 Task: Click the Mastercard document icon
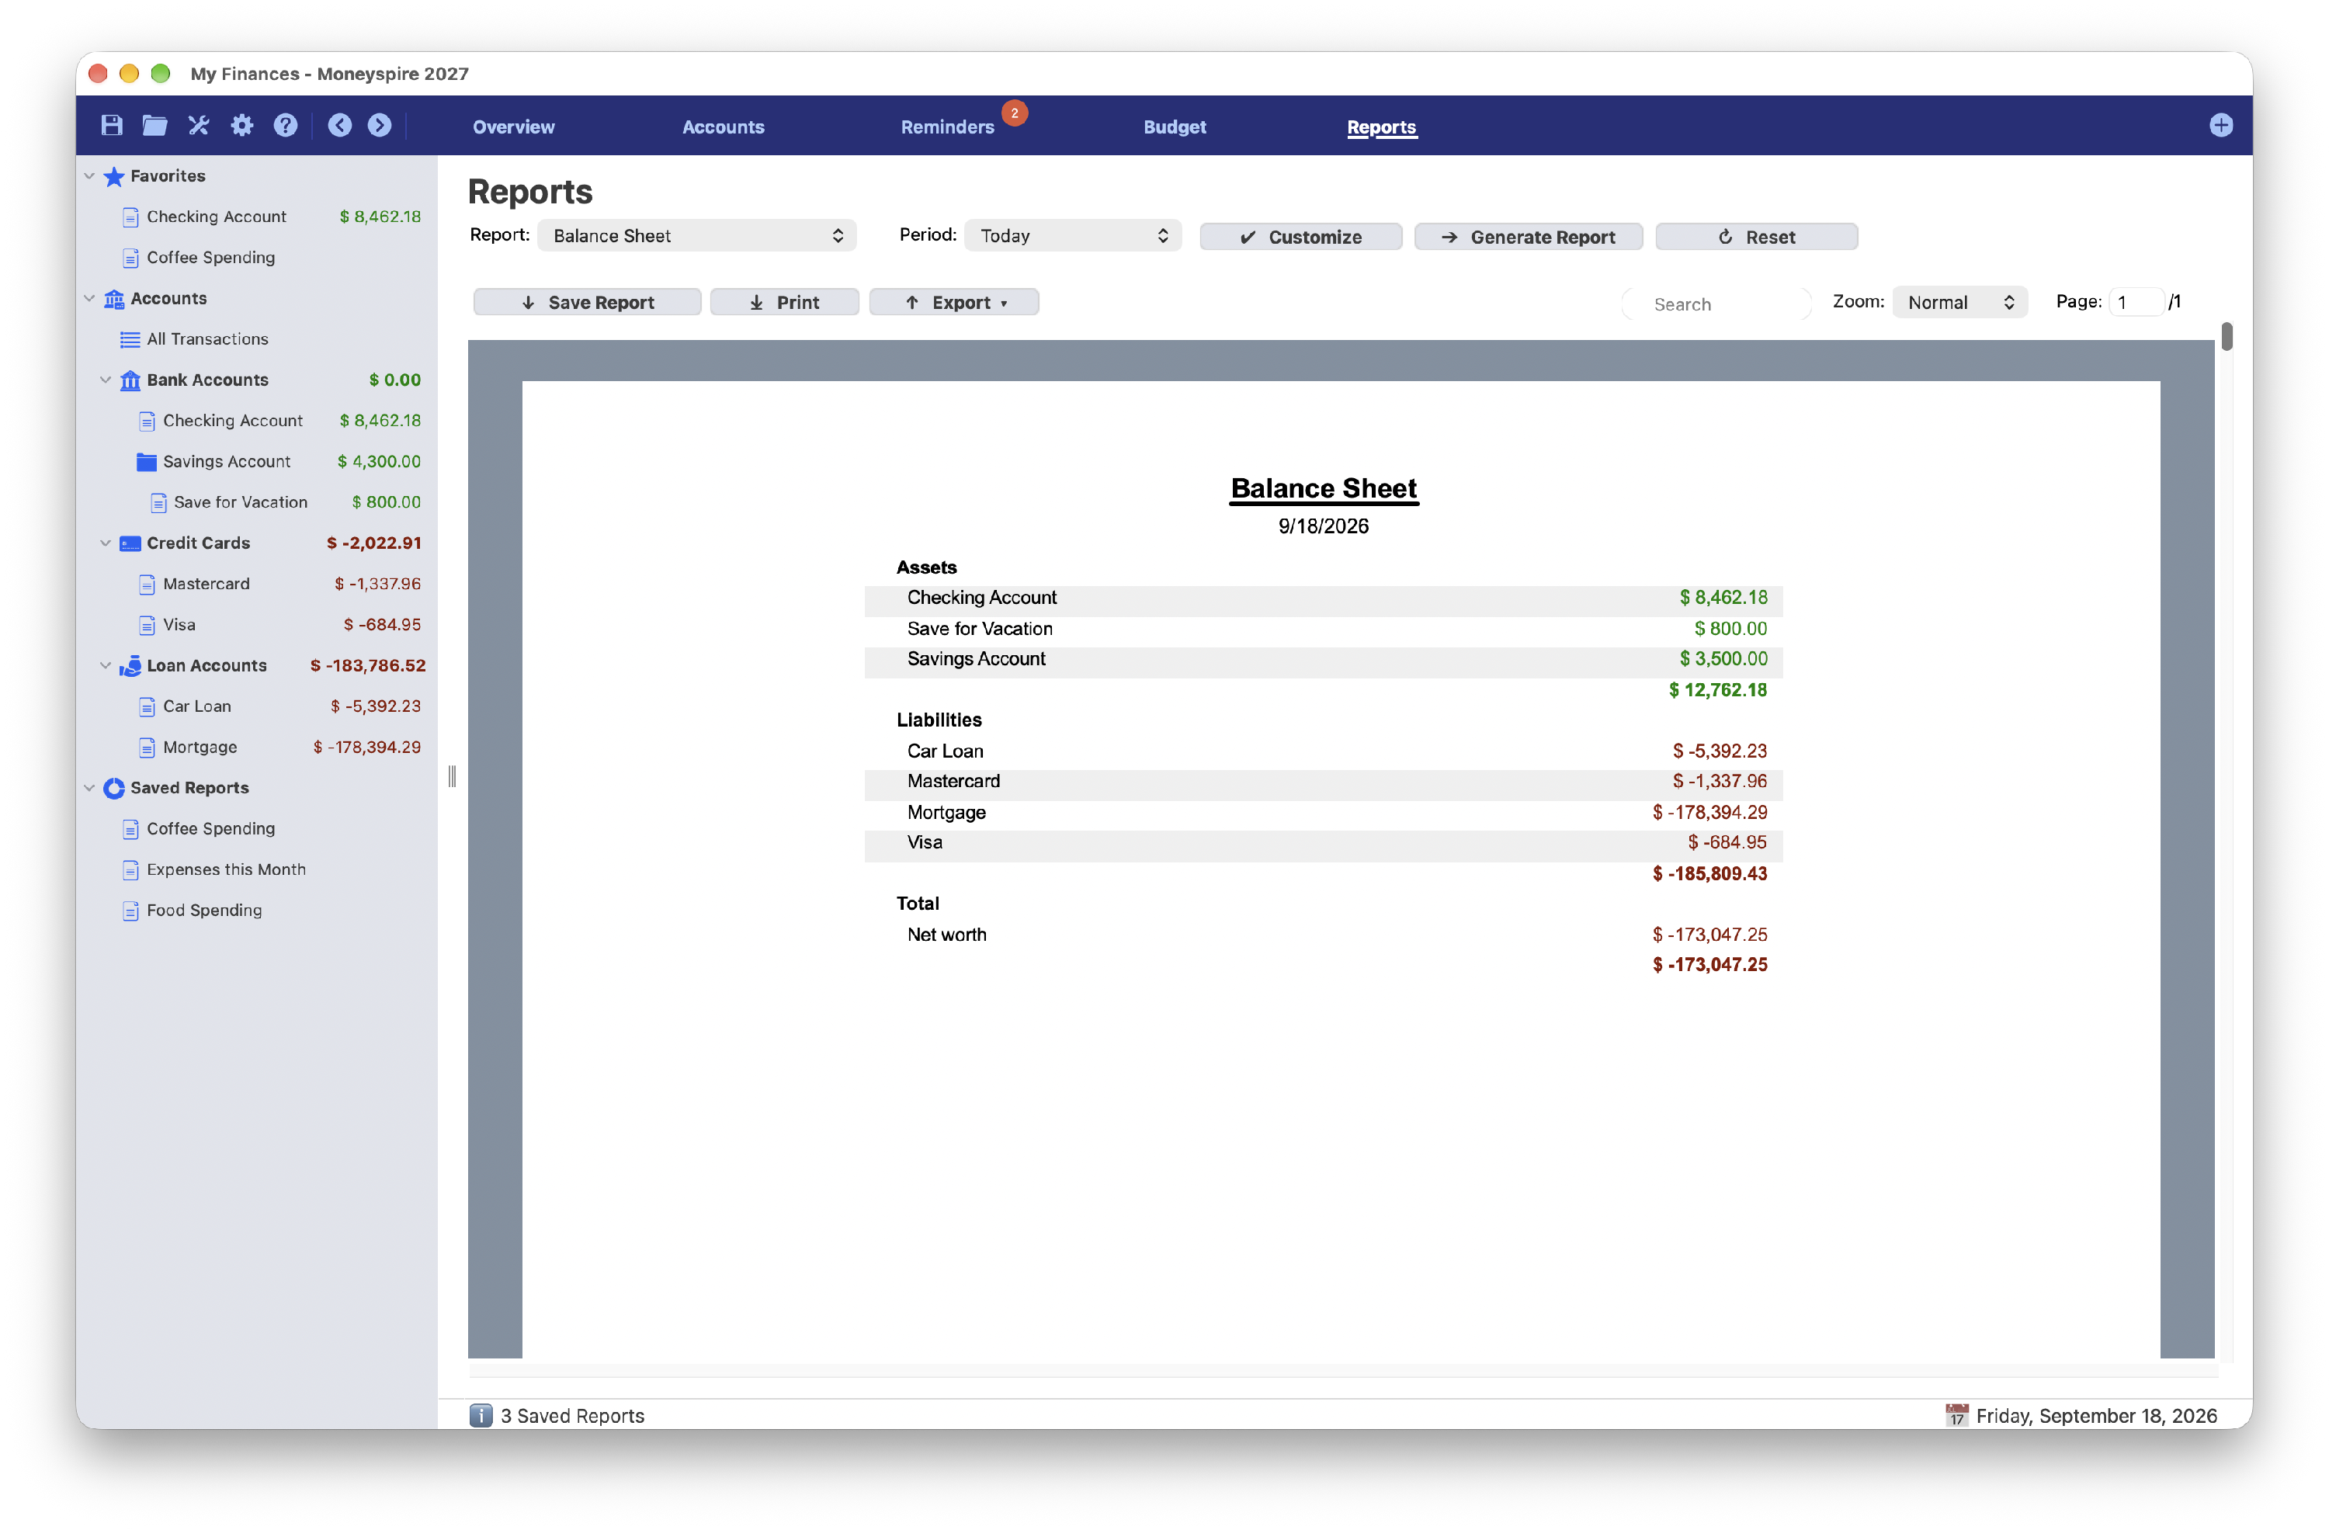pos(147,584)
